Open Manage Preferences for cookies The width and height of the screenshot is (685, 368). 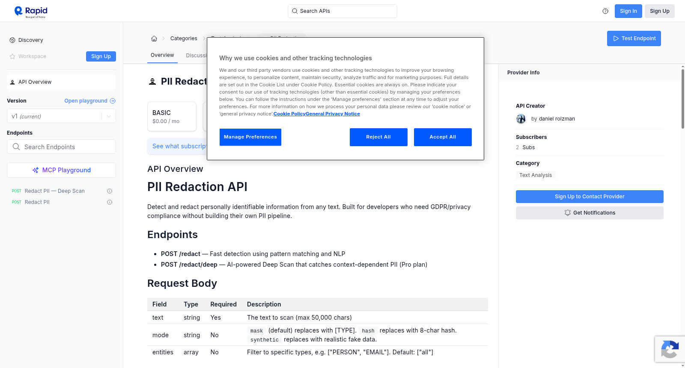[250, 137]
